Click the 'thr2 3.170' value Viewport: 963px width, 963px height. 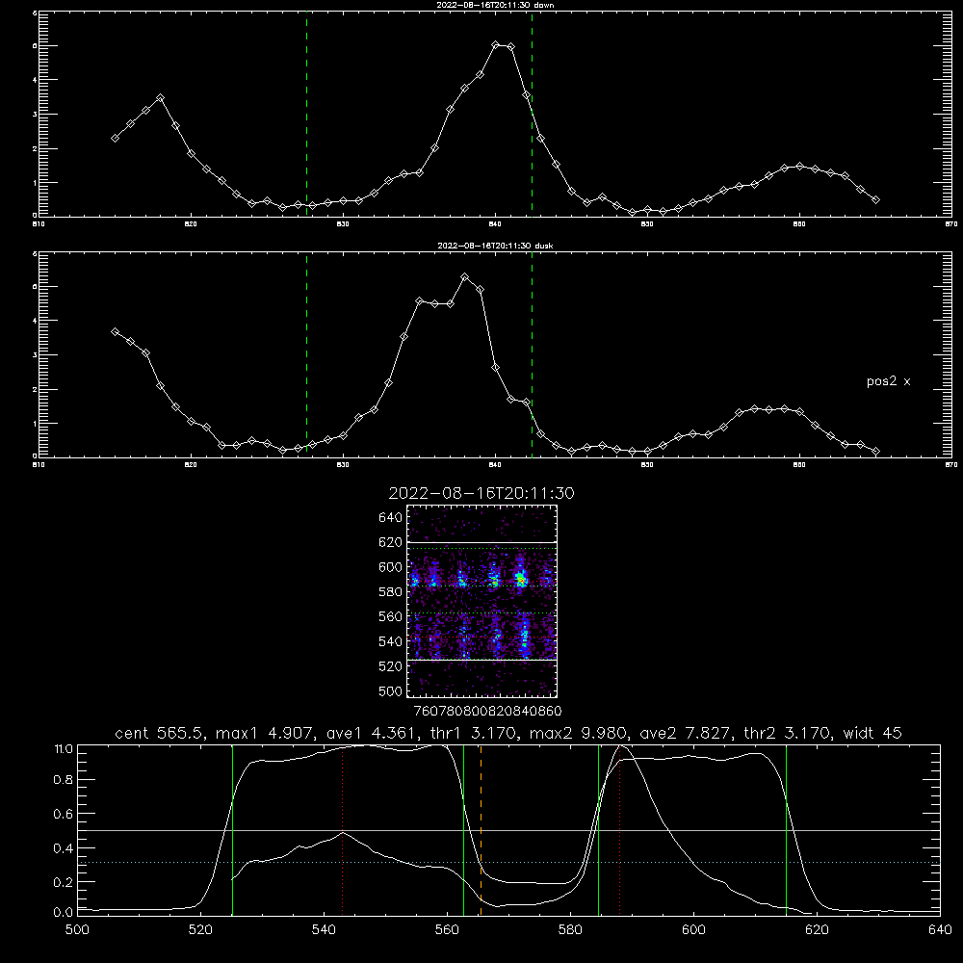pos(788,733)
